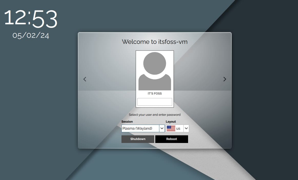298x180 pixels.
Task: Click the date 05/02/24
Action: click(x=31, y=36)
